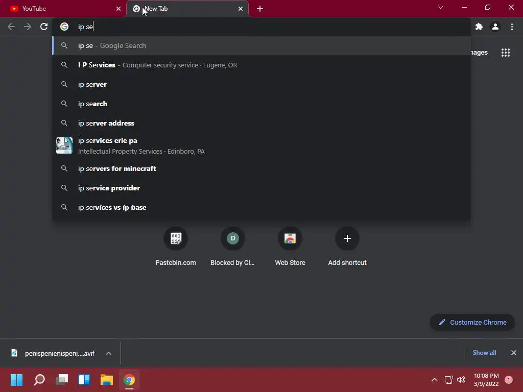This screenshot has width=523, height=392.
Task: Open Chrome's three-dot menu
Action: 512,27
